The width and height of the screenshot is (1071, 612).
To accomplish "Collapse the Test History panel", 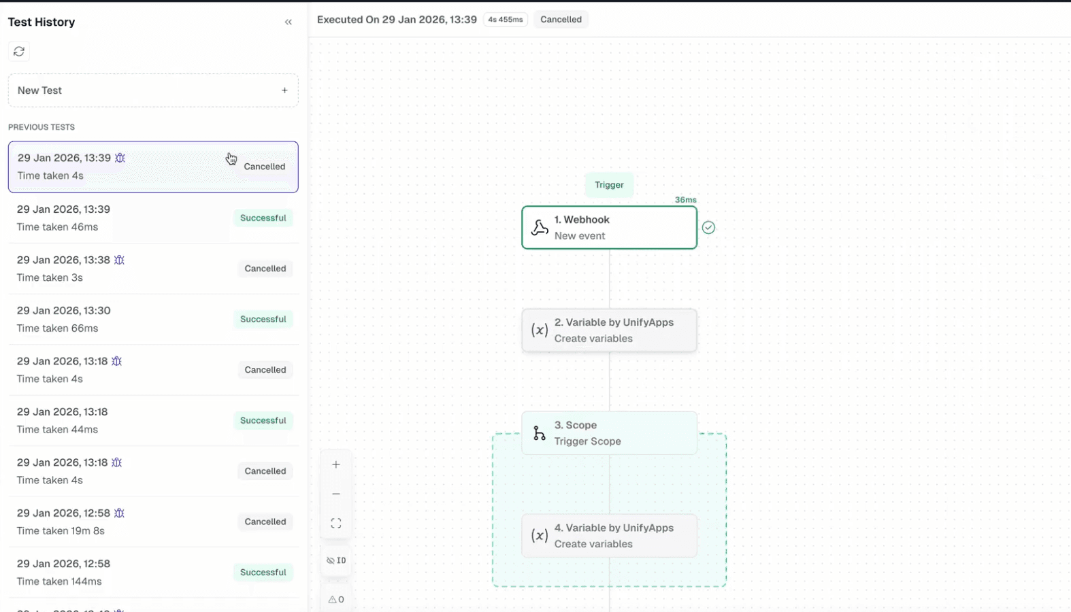I will click(x=289, y=22).
